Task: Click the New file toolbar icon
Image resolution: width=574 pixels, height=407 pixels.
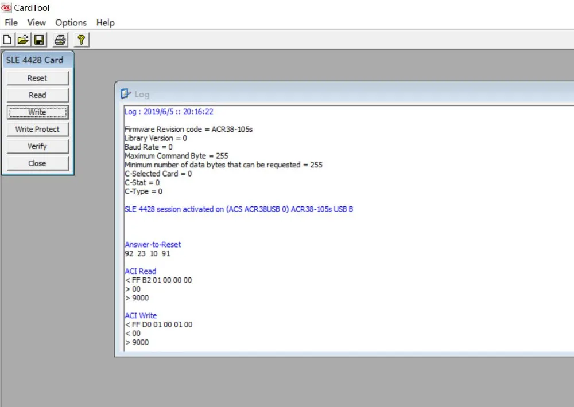Action: pyautogui.click(x=7, y=40)
